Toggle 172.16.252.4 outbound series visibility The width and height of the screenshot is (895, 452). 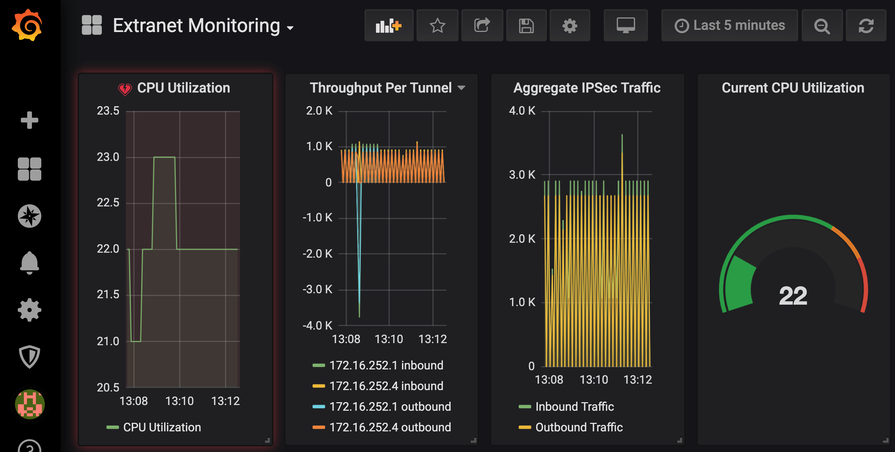point(390,427)
